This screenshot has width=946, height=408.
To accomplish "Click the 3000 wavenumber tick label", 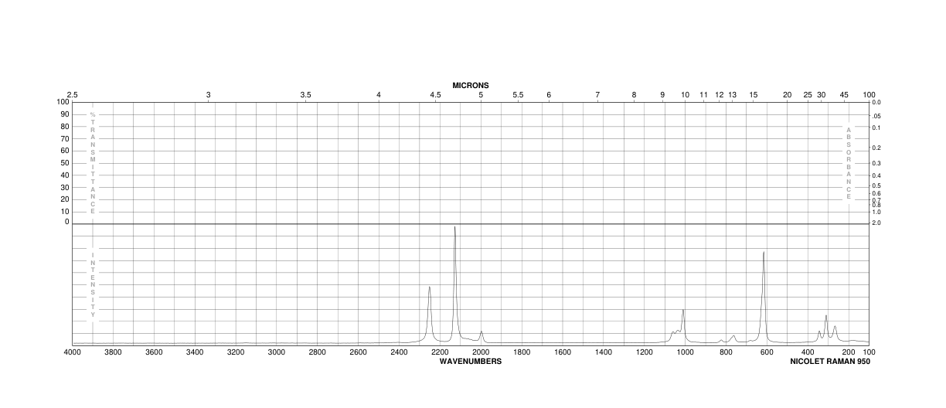I will point(277,352).
